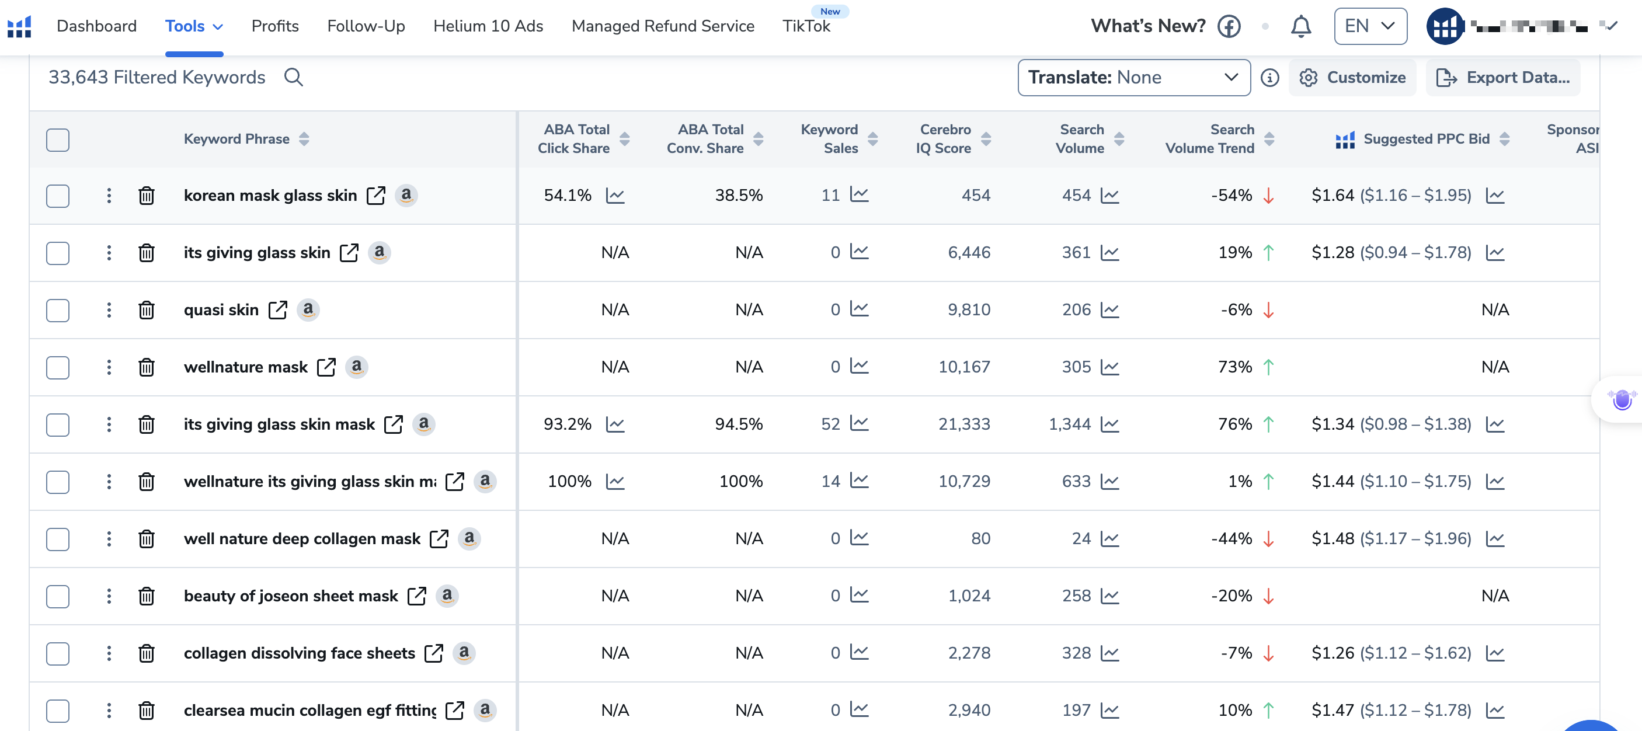Open the EN language selector

pyautogui.click(x=1370, y=26)
